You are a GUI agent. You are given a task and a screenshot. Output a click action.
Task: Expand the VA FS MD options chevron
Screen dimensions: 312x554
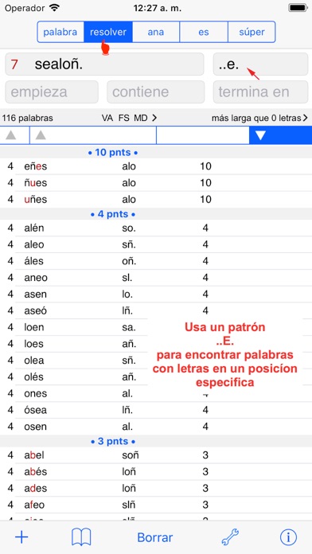pos(154,119)
